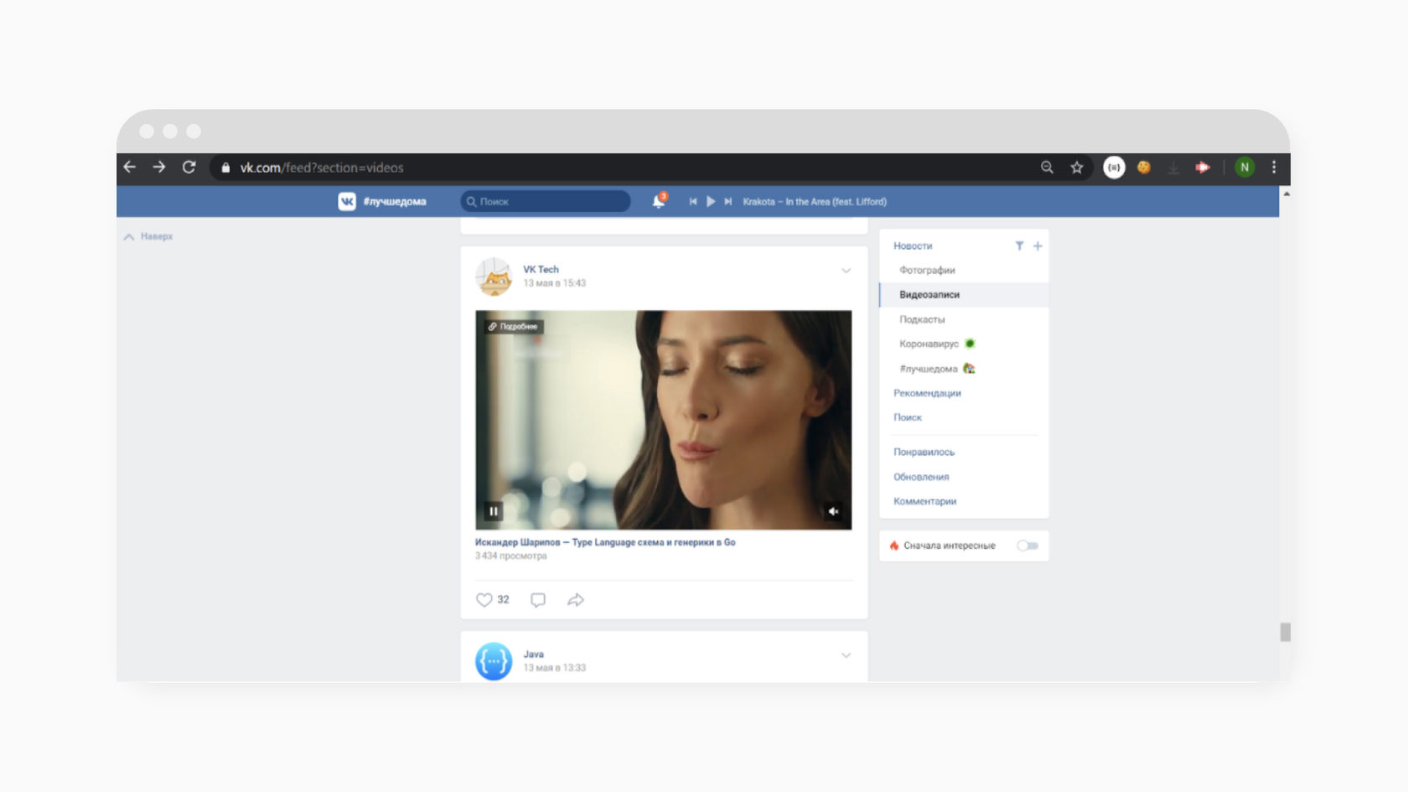This screenshot has height=792, width=1408.
Task: Click the padlock site info icon
Action: [225, 168]
